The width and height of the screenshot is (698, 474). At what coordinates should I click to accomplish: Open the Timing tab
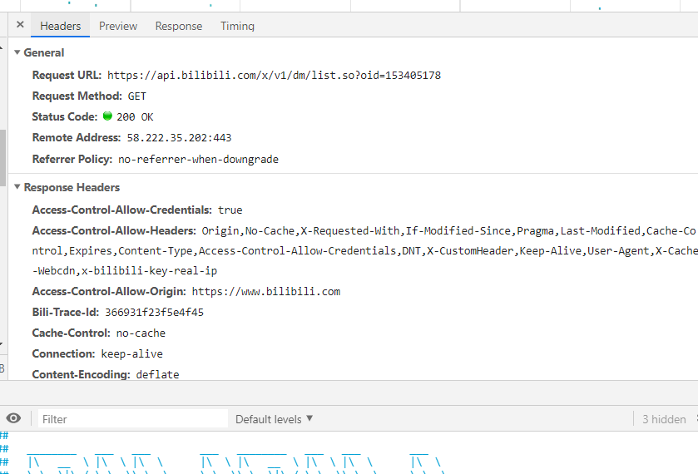tap(237, 26)
